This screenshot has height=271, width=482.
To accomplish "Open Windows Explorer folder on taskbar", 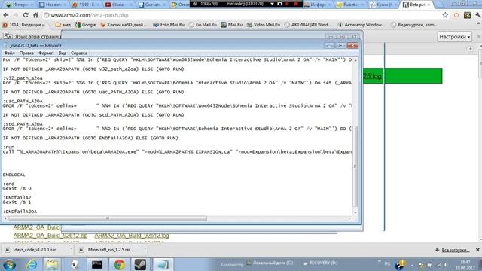I will 52,264.
